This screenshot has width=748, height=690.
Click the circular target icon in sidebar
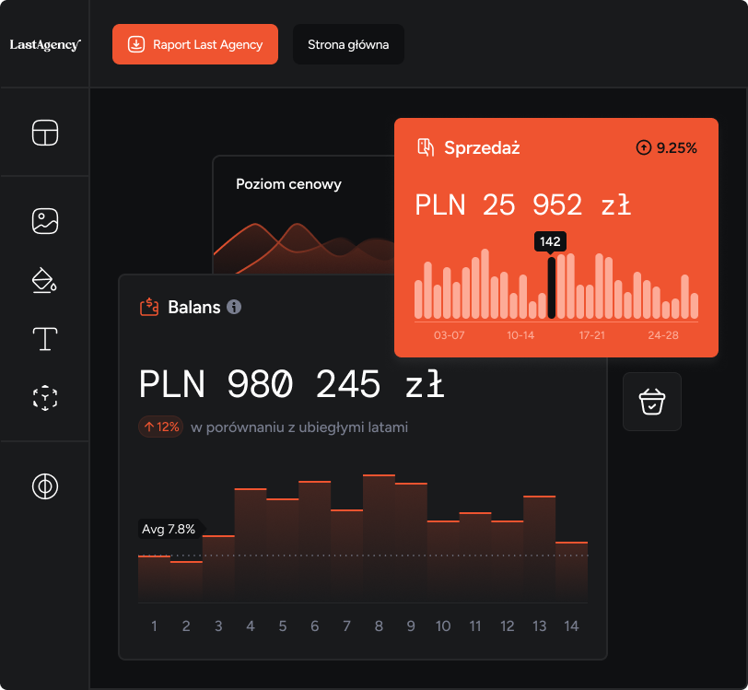coord(45,486)
